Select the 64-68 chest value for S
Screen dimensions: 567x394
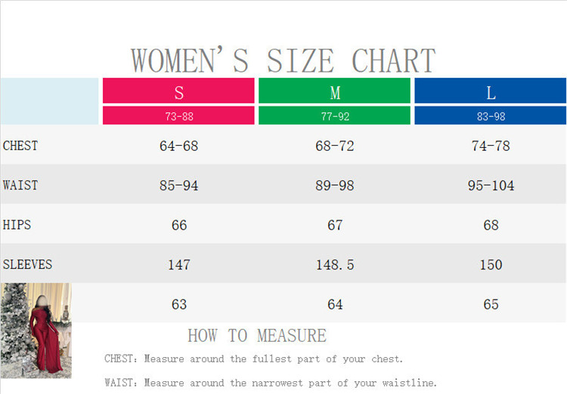coord(178,146)
